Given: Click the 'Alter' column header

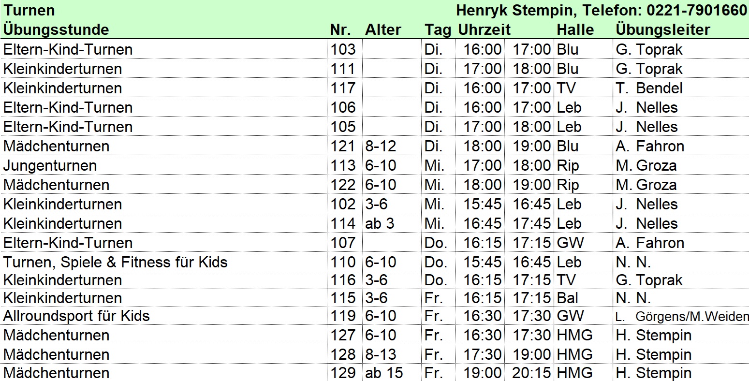Looking at the screenshot, I should pos(383,29).
